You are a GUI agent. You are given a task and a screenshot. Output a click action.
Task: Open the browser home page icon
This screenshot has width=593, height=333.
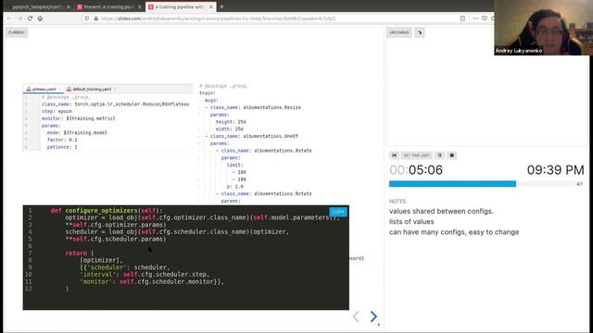[x=40, y=18]
